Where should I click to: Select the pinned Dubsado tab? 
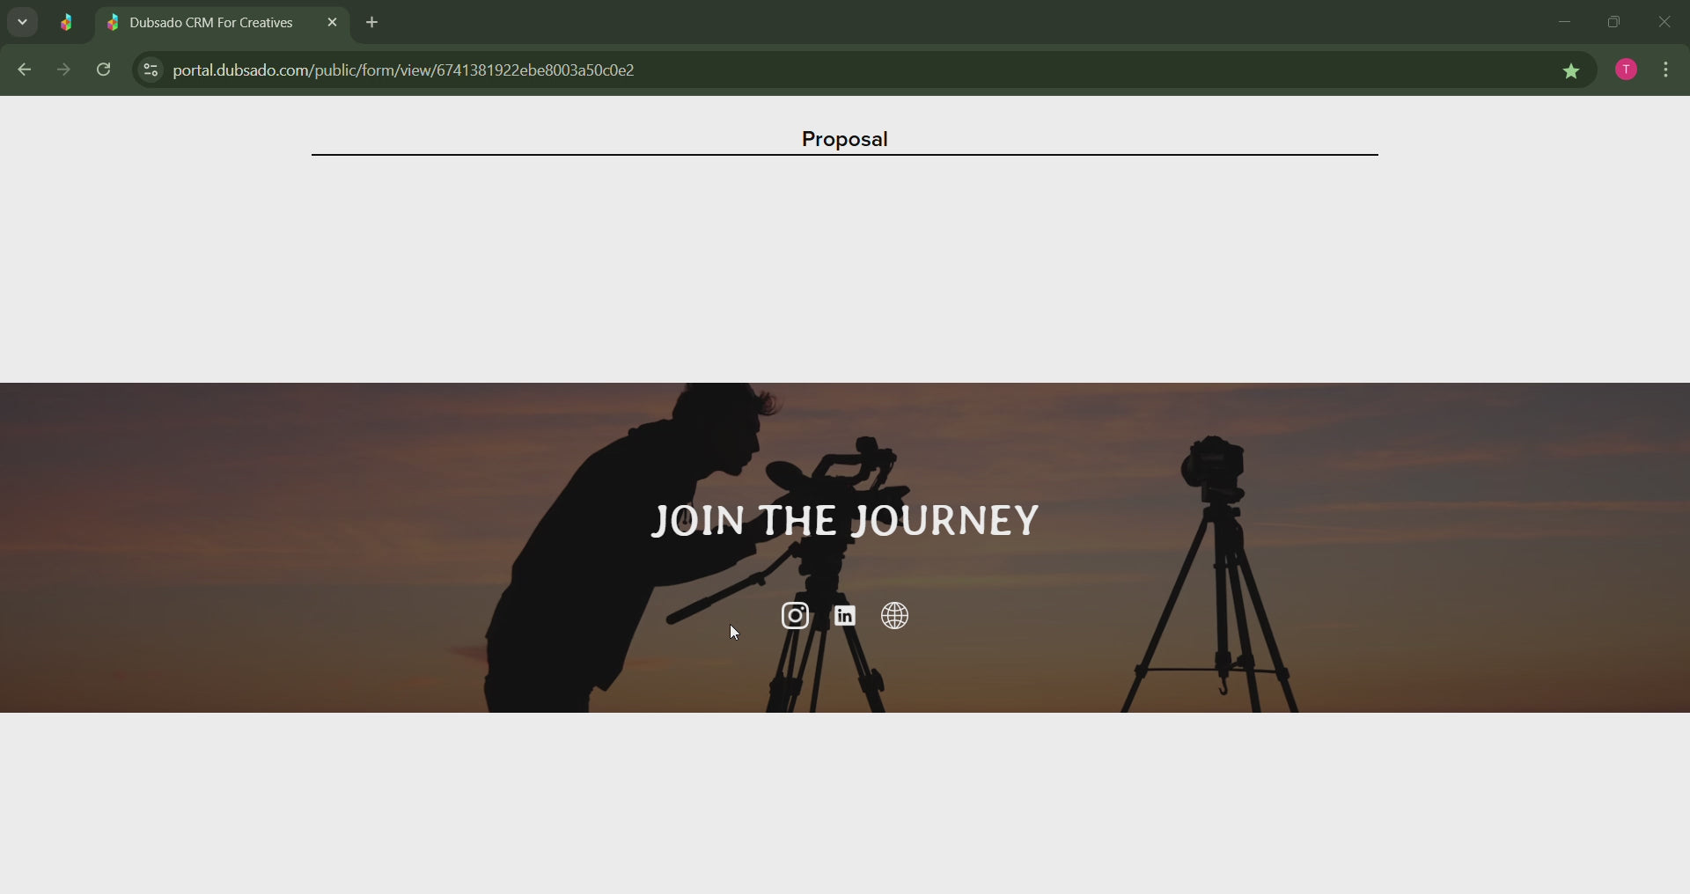click(67, 23)
